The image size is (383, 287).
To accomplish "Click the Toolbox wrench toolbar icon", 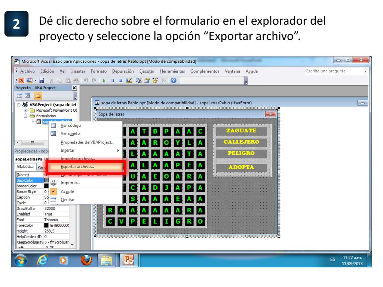I will tap(163, 80).
